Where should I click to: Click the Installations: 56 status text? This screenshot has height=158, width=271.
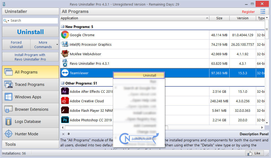coord(14,153)
